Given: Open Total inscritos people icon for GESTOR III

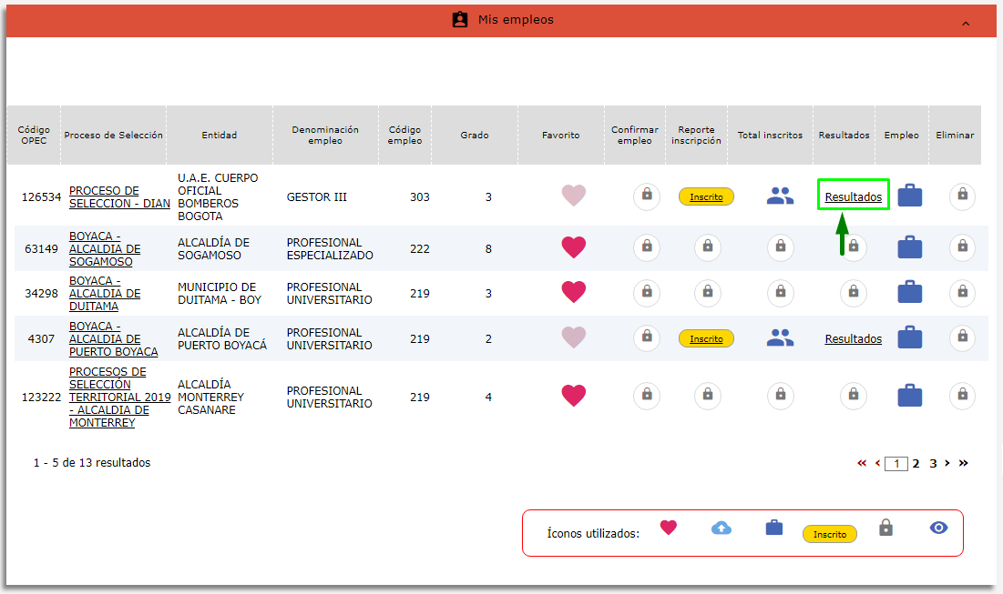Looking at the screenshot, I should (x=780, y=196).
